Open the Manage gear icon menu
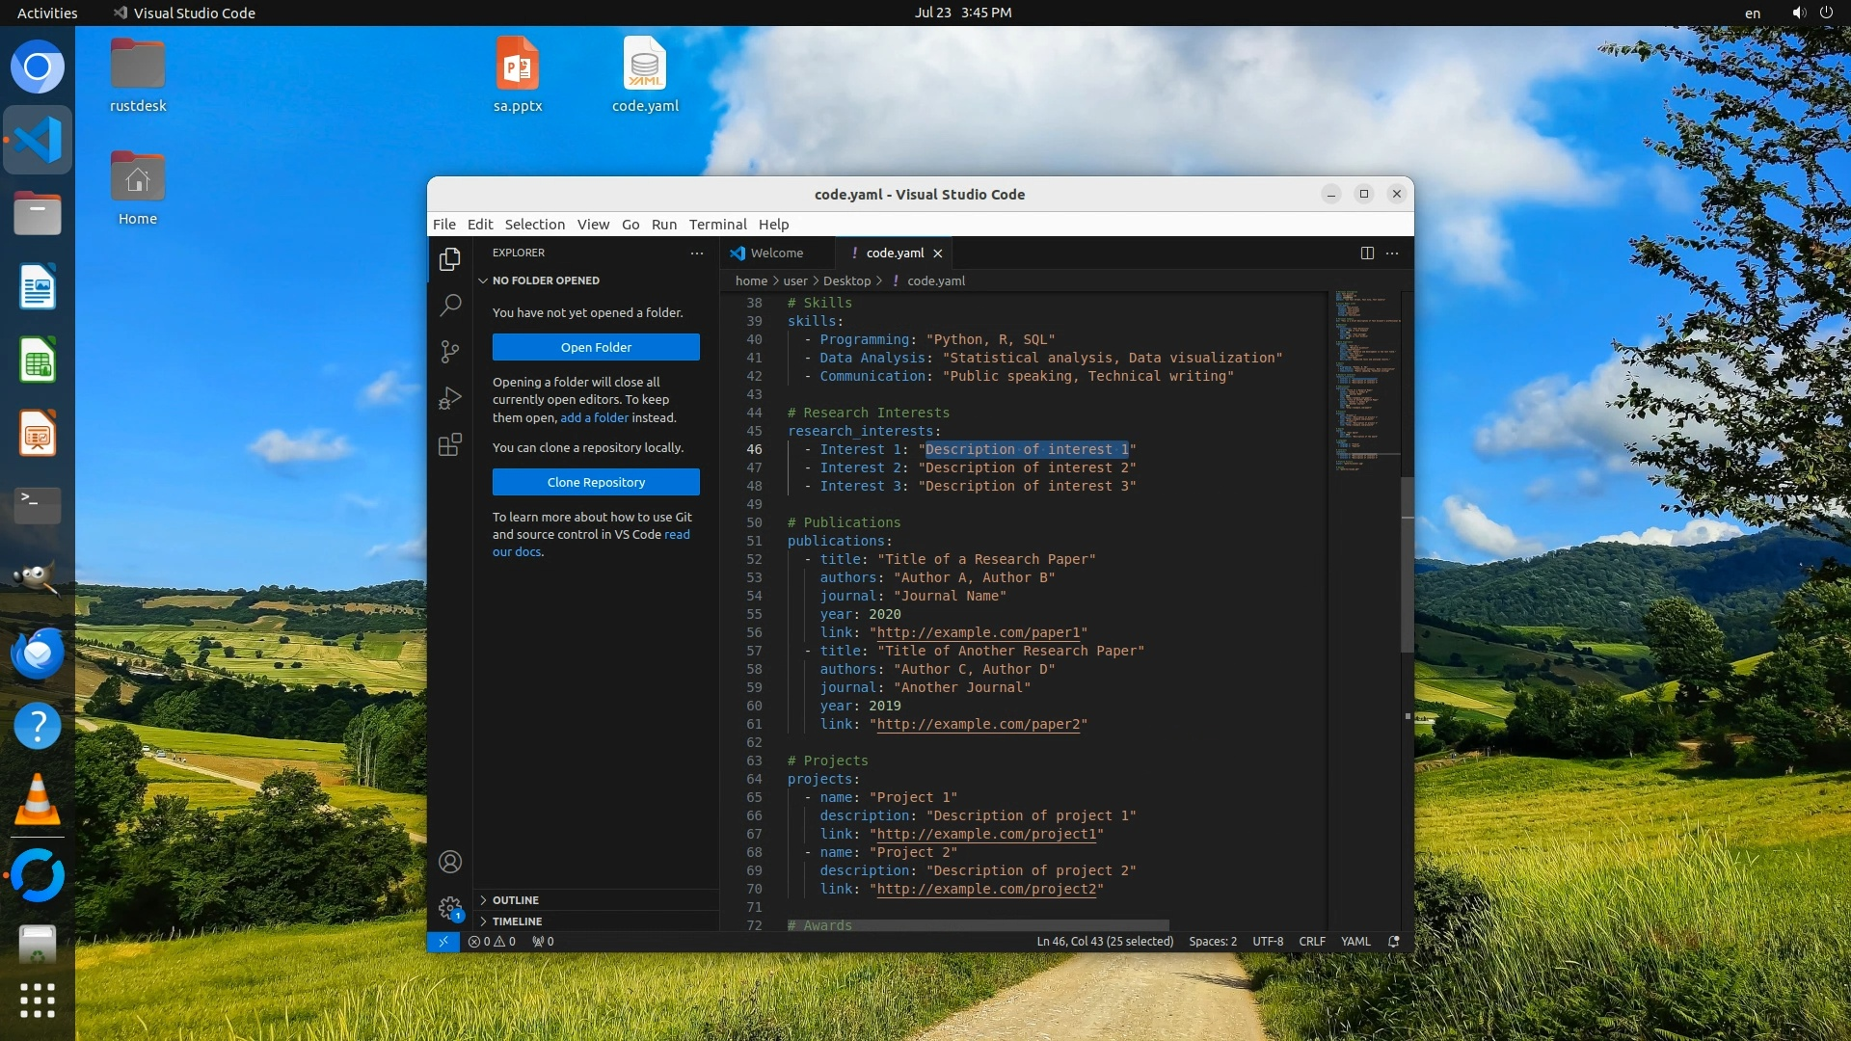Image resolution: width=1851 pixels, height=1041 pixels. point(450,907)
